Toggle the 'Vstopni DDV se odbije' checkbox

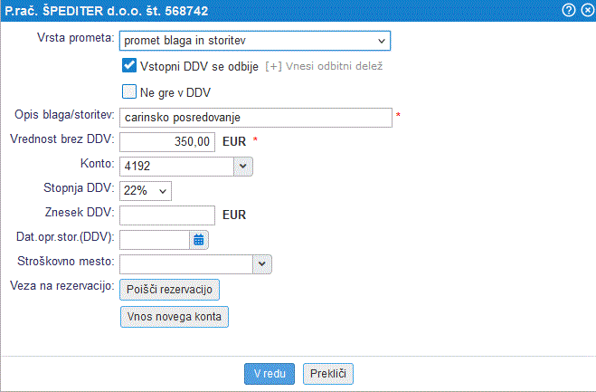[129, 65]
